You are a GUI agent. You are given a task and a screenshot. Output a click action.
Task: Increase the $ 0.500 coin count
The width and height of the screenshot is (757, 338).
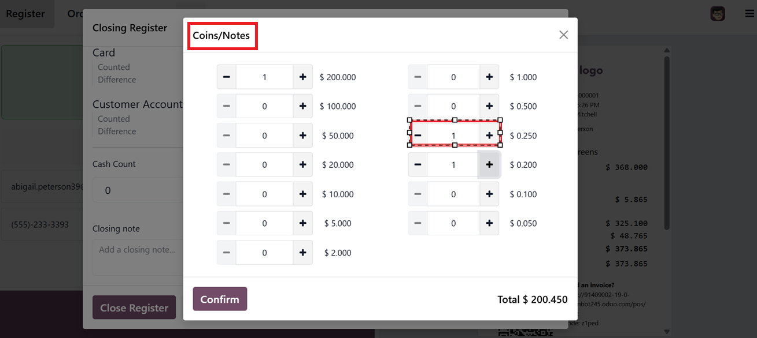[x=489, y=106]
